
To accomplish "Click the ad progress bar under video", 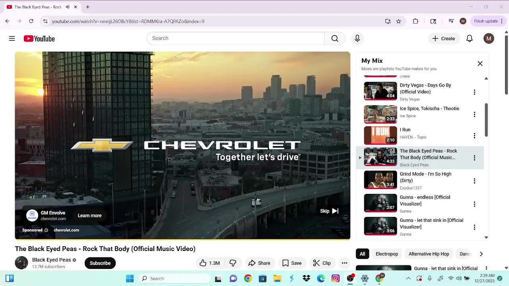I will (183, 240).
